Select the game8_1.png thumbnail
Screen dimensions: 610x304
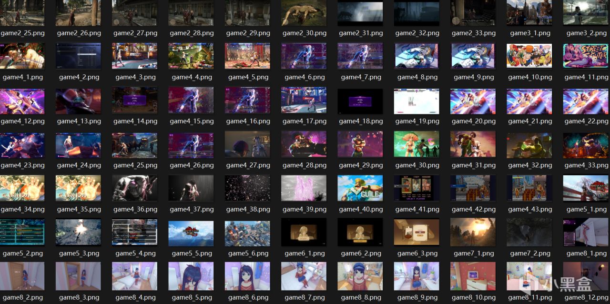(x=586, y=232)
